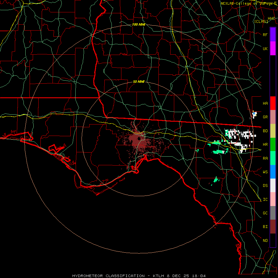This screenshot has height=278, width=278.
Task: Click the yellow BD legend color swatch
Action: pyautogui.click(x=273, y=131)
